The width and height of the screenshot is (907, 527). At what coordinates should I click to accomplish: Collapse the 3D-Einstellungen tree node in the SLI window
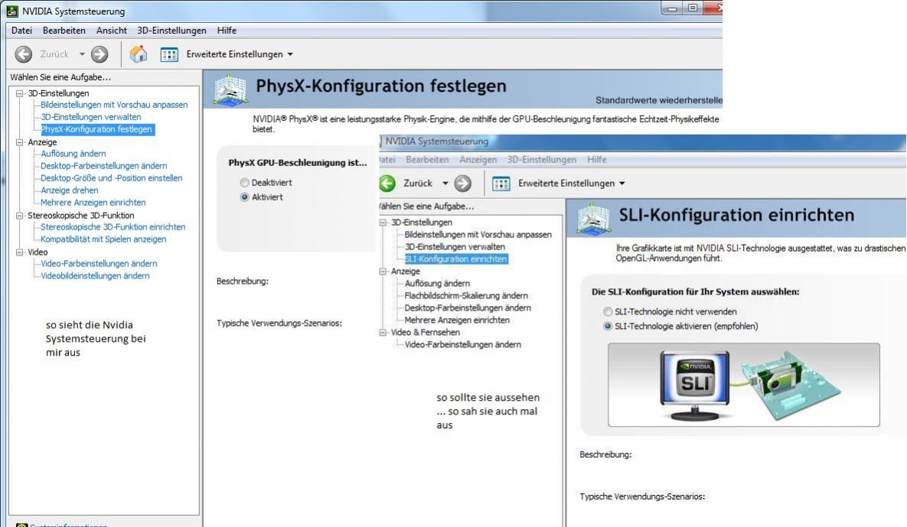point(383,223)
